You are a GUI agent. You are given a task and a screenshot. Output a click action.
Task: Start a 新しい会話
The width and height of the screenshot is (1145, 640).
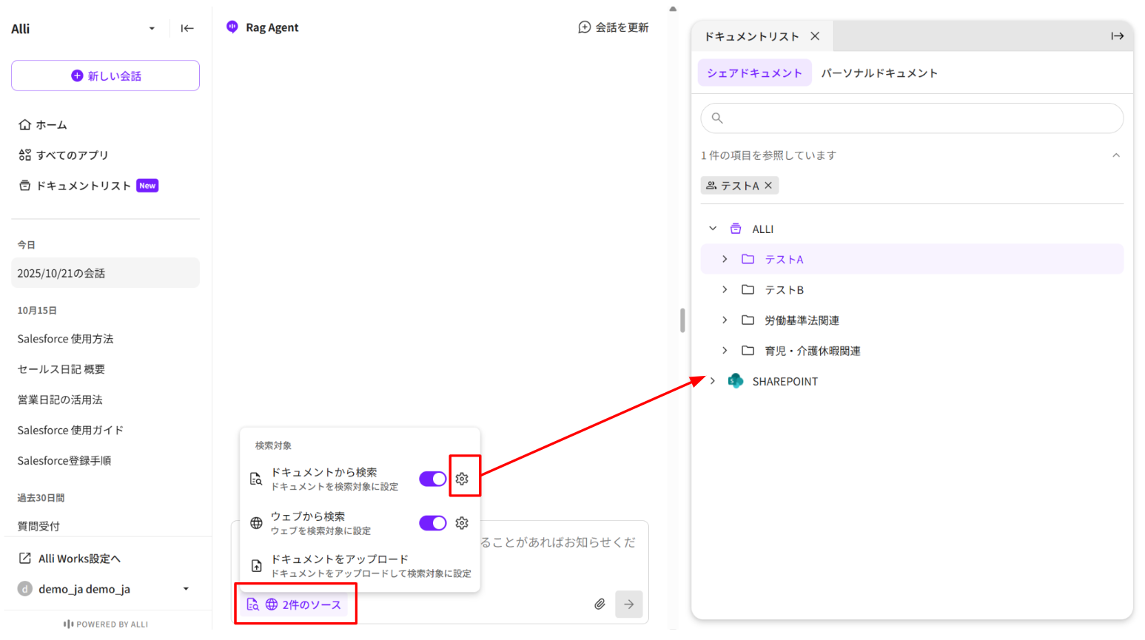click(x=105, y=75)
